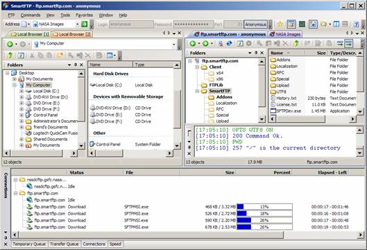The image size is (367, 250).
Task: Close the local Folders pane with X
Action: point(81,65)
